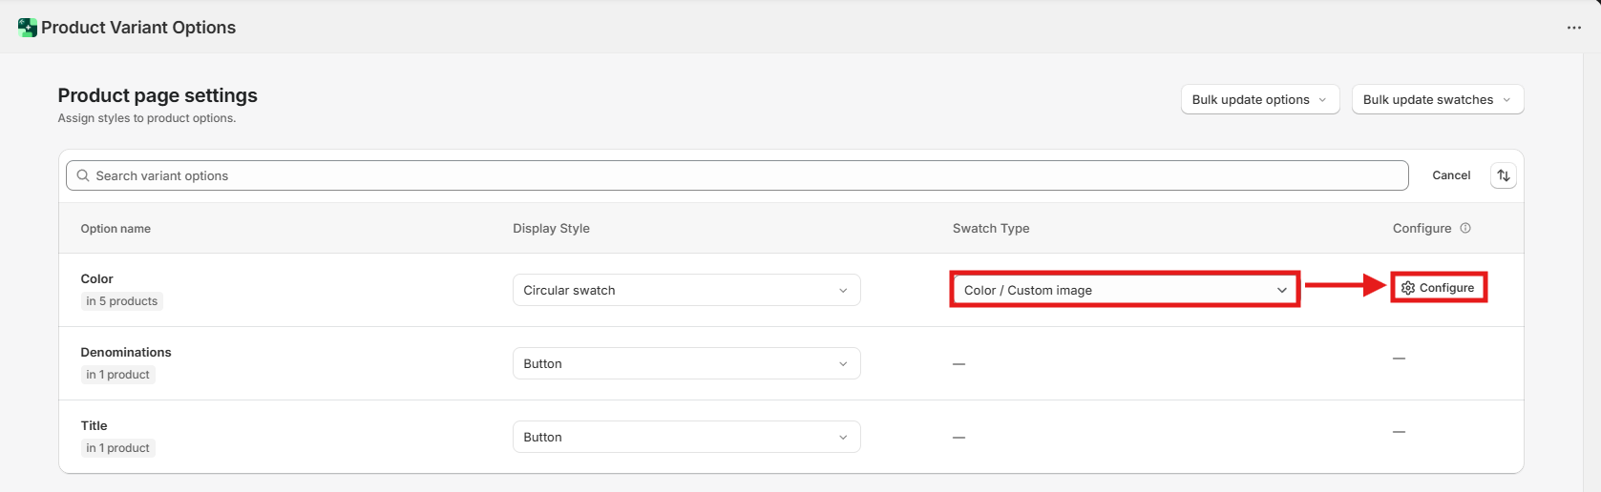Click the info icon beside Configure header
Screen dimensions: 1601x492
pos(1465,228)
